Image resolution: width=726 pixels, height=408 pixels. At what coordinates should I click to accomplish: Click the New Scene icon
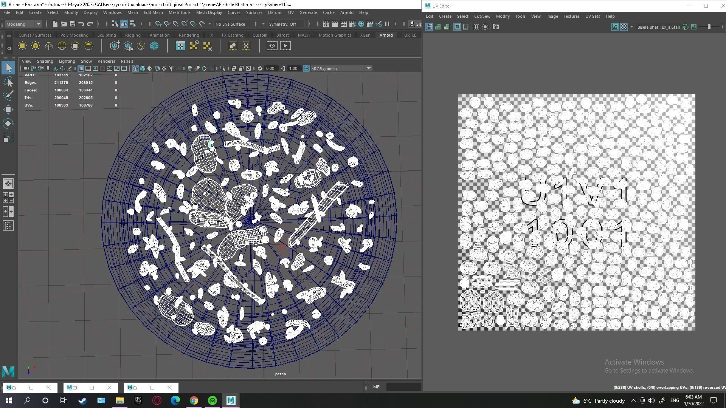[x=55, y=24]
